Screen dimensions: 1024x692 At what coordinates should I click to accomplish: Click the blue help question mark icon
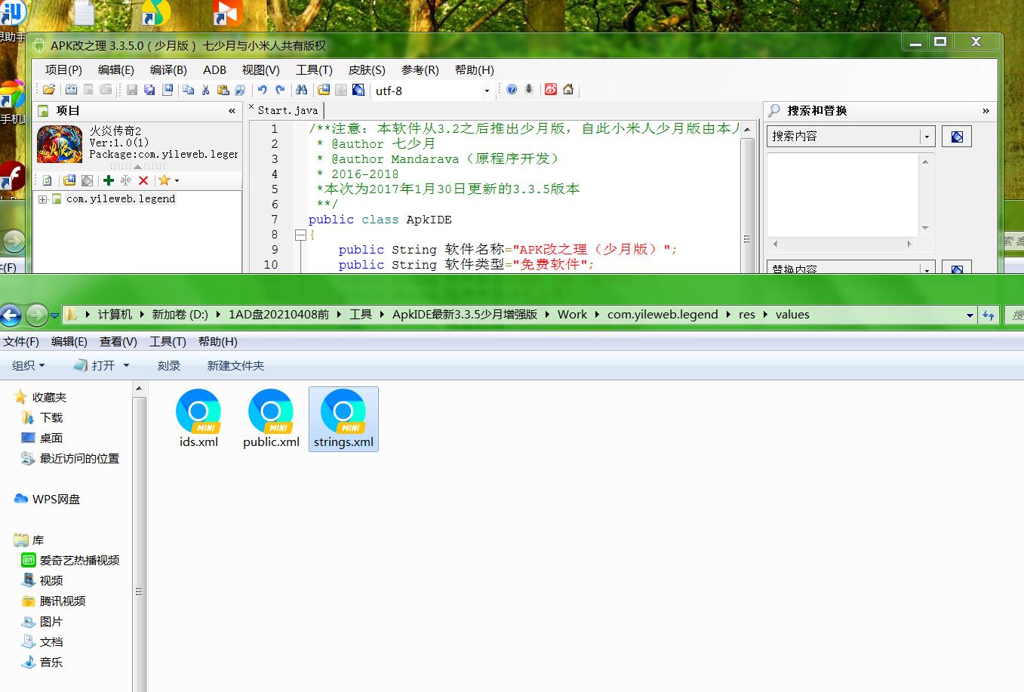[512, 90]
